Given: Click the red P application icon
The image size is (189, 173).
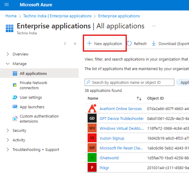Looking at the screenshot, I should pyautogui.click(x=92, y=167).
